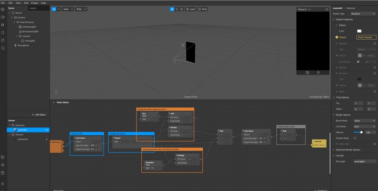Select the move manipulator tool
Image resolution: width=378 pixels, height=191 pixels.
click(x=172, y=9)
